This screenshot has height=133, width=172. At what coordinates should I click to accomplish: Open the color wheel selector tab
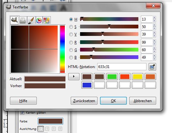[x=39, y=20]
